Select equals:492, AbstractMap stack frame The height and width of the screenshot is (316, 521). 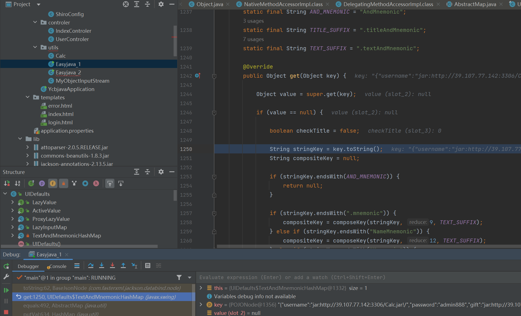click(x=102, y=305)
